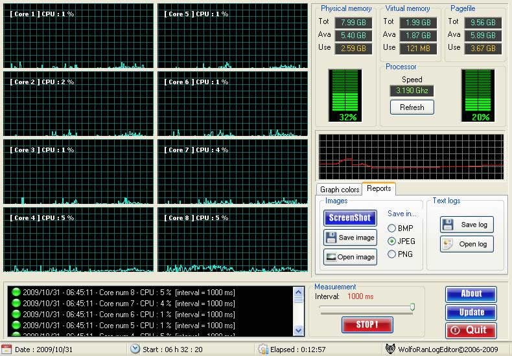Click the Elapsed : 0:12:57 status text
The image size is (512, 356).
[x=297, y=350]
